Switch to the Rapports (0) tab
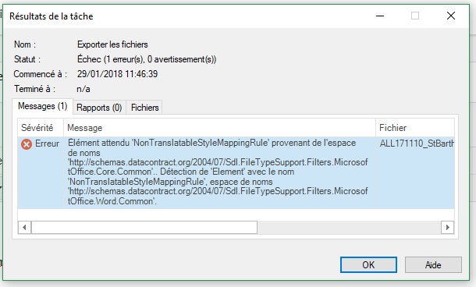The height and width of the screenshot is (287, 476). (99, 108)
